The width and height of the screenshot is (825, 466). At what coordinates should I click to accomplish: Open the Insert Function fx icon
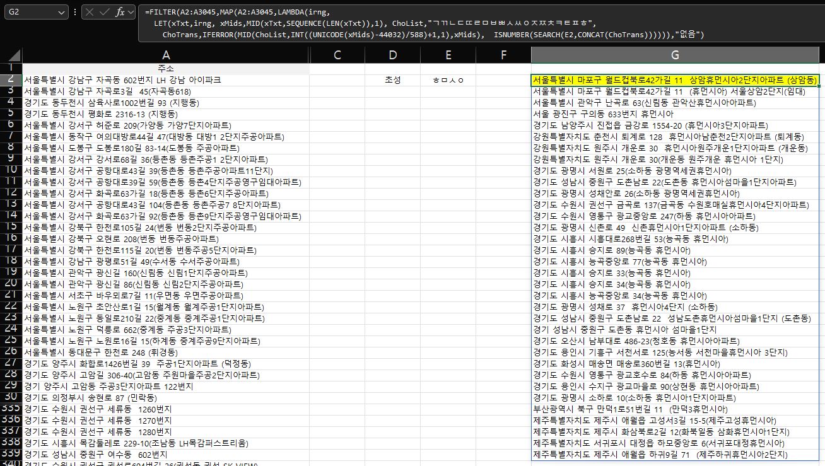click(x=120, y=12)
